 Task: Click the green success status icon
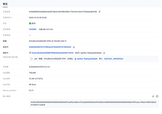point(30,23)
